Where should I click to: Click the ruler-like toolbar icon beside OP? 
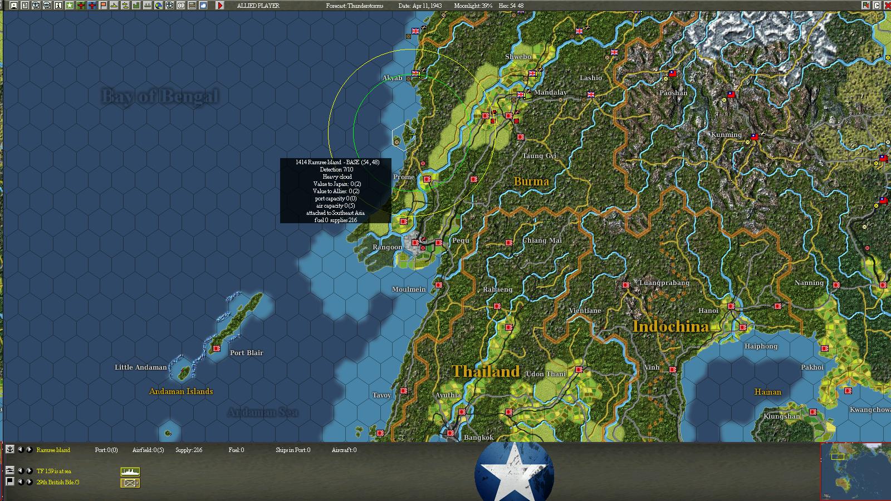tap(192, 6)
